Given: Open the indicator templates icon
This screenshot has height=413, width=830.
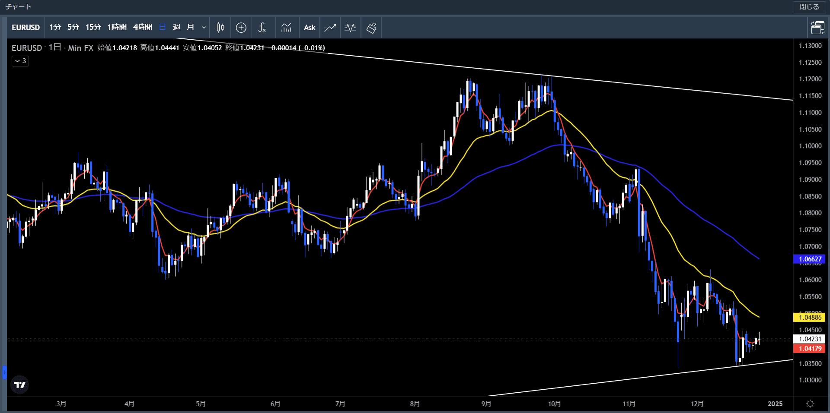Looking at the screenshot, I should (286, 28).
